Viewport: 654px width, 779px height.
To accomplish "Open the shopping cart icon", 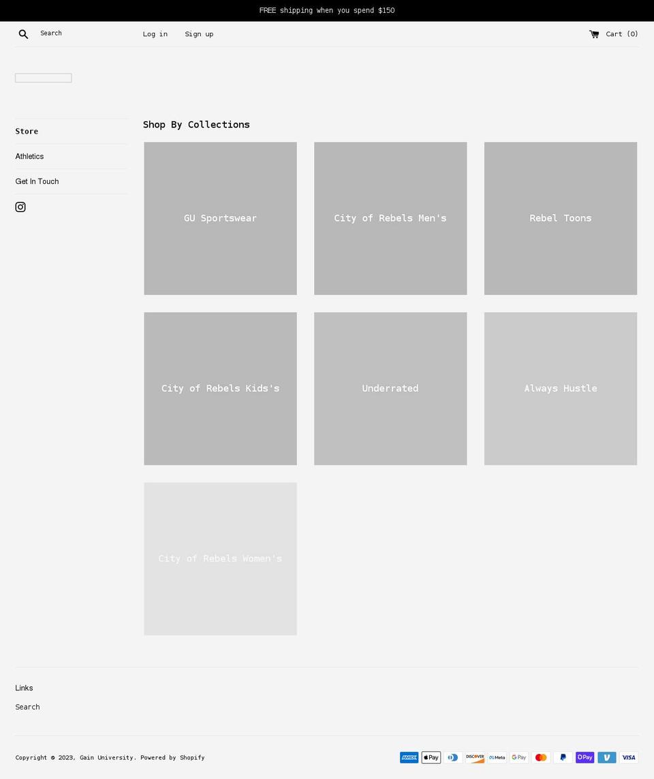I will [x=594, y=33].
